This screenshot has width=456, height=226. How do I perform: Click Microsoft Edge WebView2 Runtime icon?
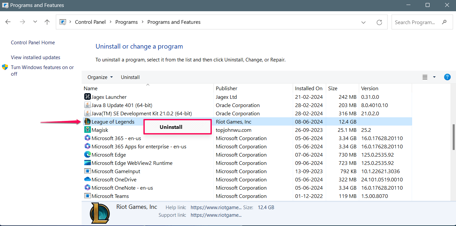click(x=87, y=163)
